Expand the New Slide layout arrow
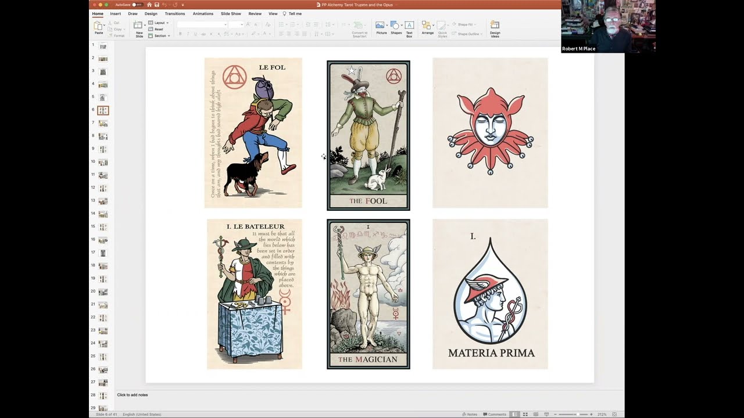Screen dimensions: 744x418 [x=144, y=26]
